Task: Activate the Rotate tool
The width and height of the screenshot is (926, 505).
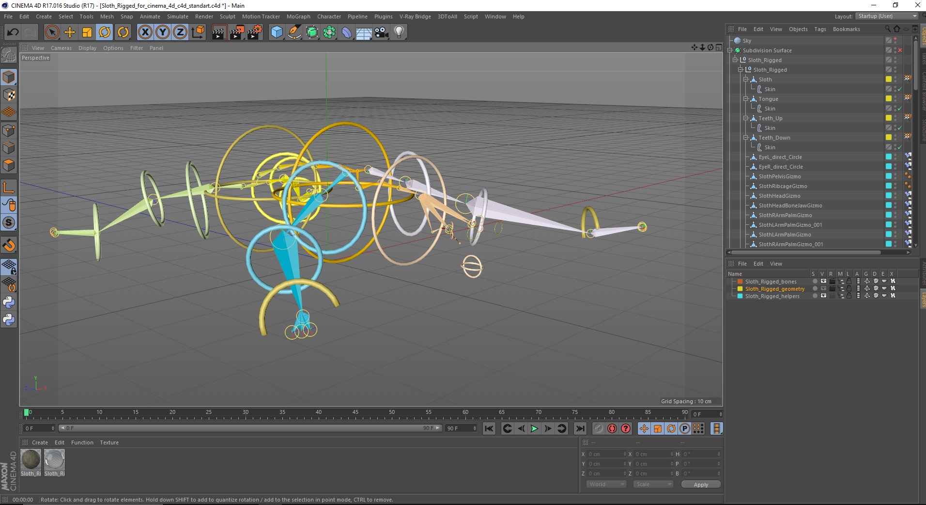Action: pyautogui.click(x=105, y=32)
